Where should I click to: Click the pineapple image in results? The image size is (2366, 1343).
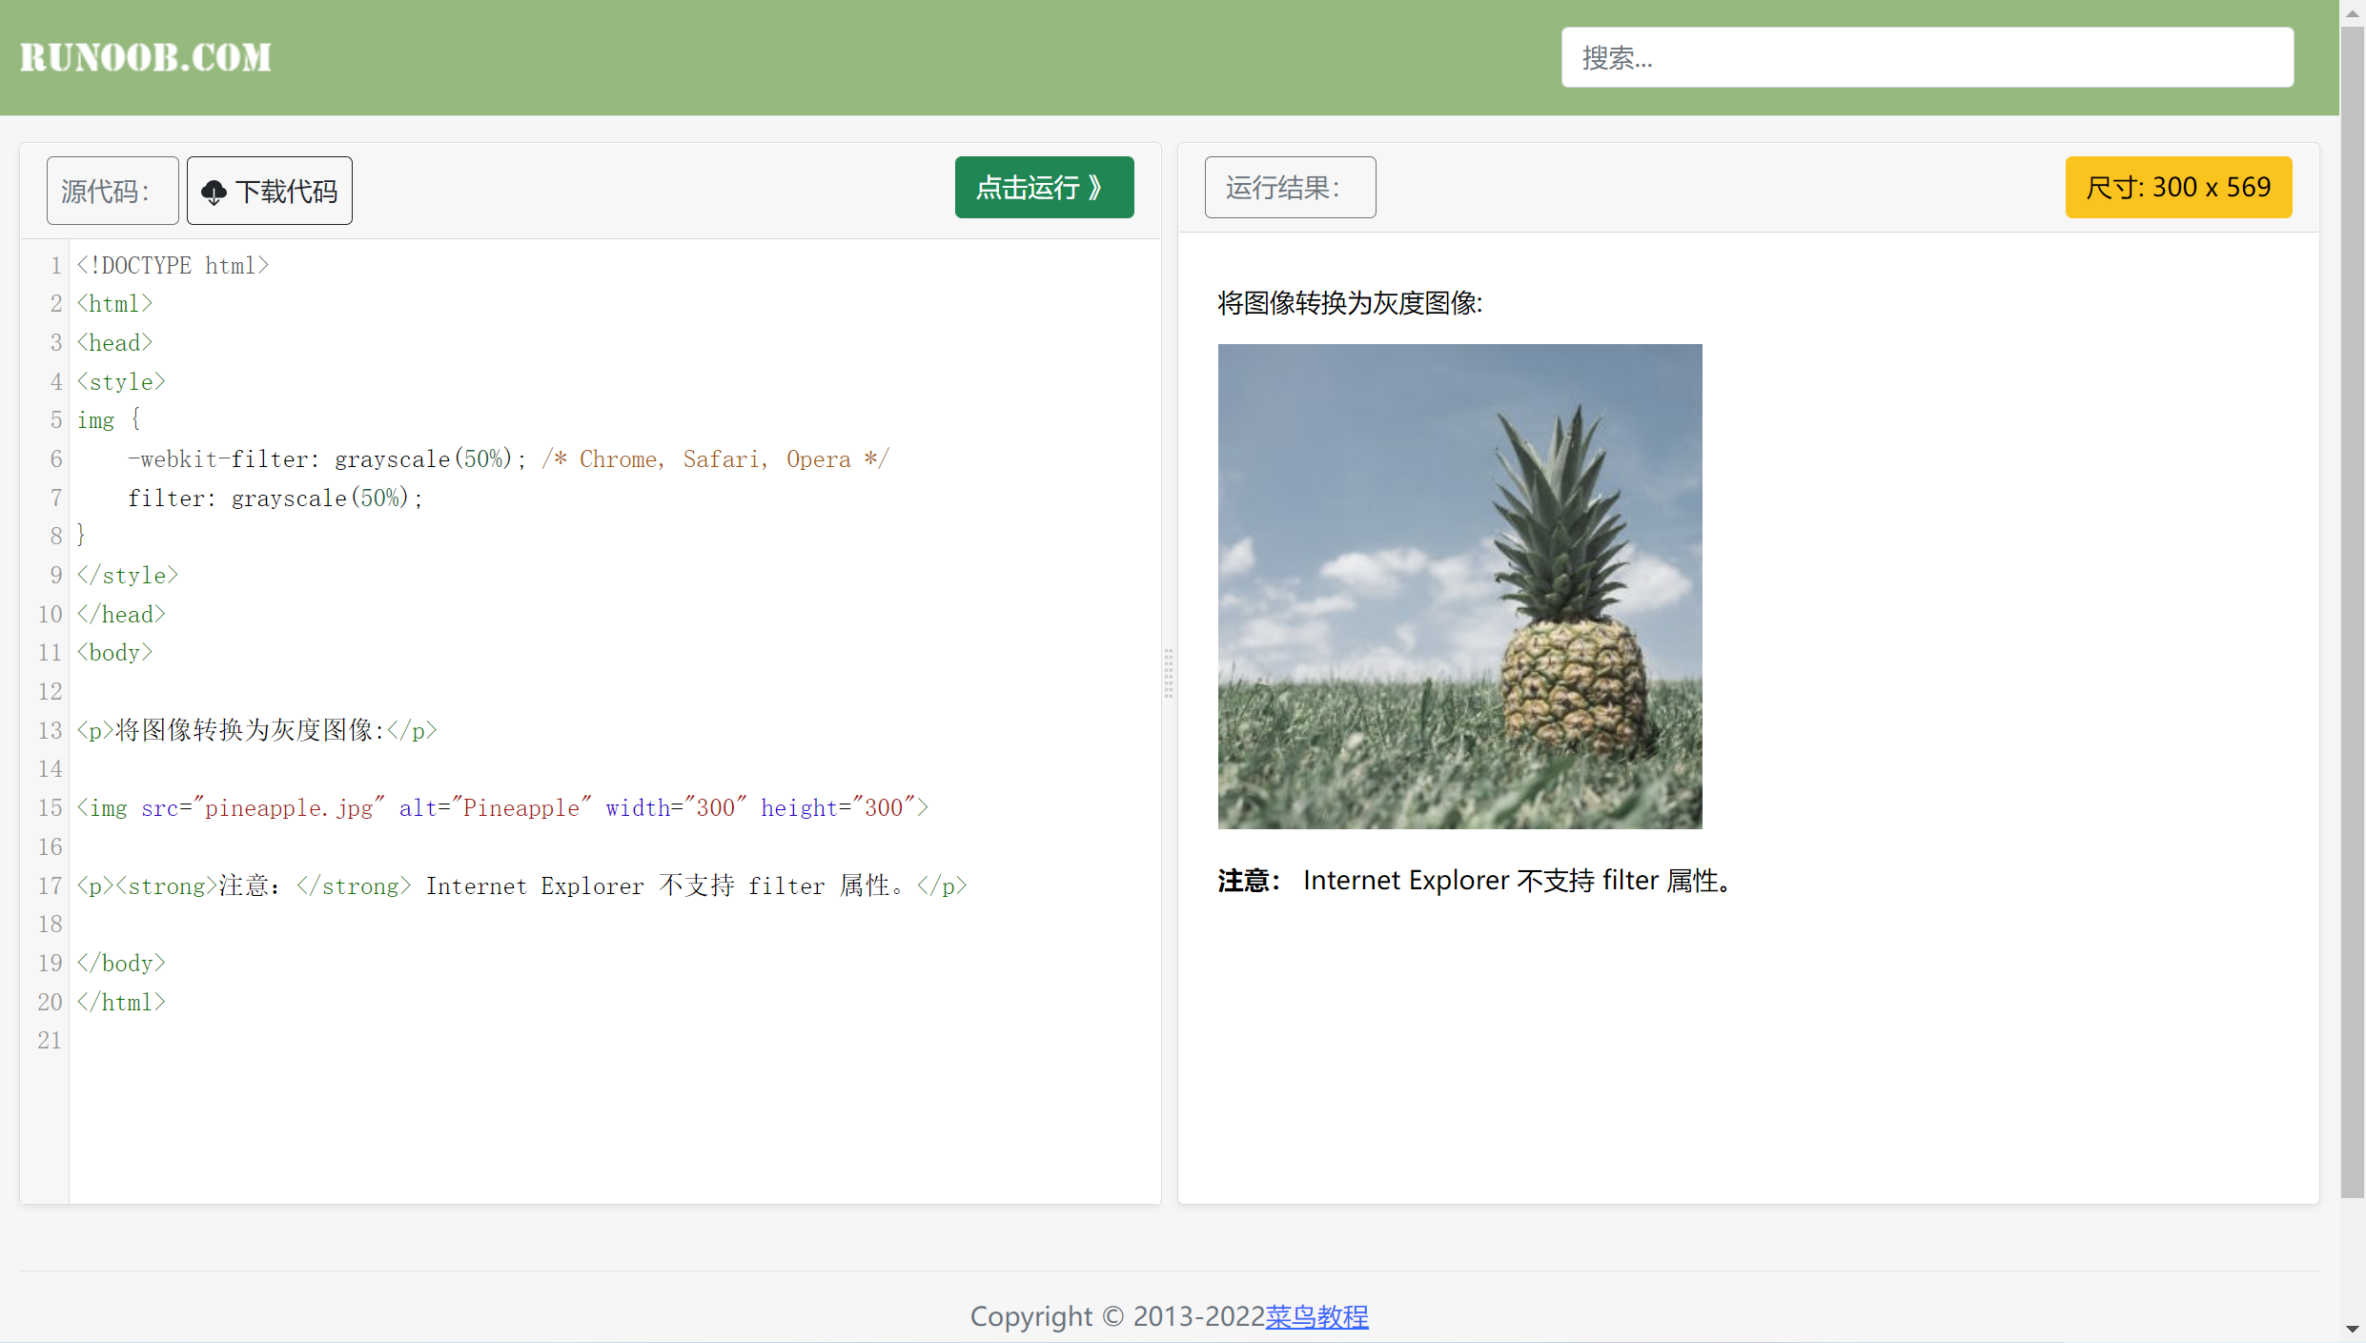pos(1459,586)
